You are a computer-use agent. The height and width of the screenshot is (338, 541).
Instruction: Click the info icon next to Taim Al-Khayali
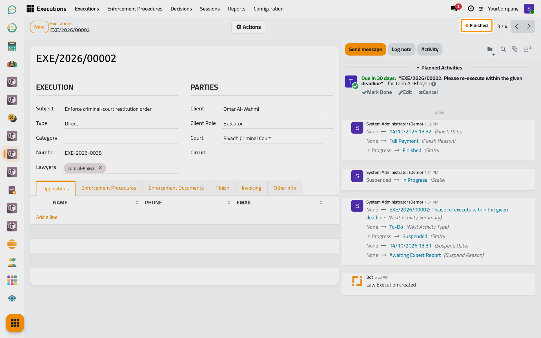(x=434, y=84)
